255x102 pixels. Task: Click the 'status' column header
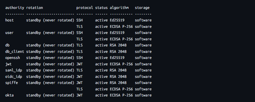pos(101,8)
